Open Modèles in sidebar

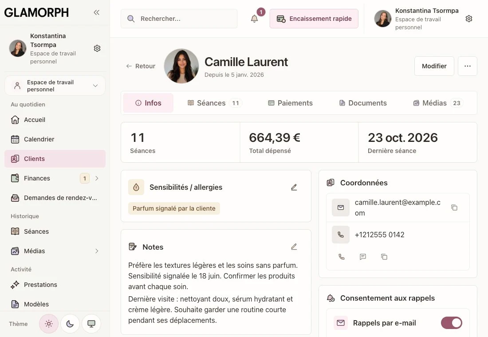point(55,304)
